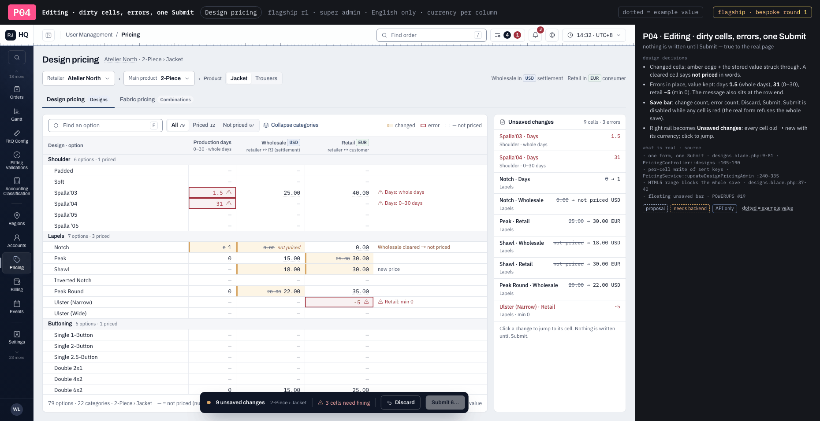Click the globe language icon
The width and height of the screenshot is (820, 421).
(x=552, y=35)
